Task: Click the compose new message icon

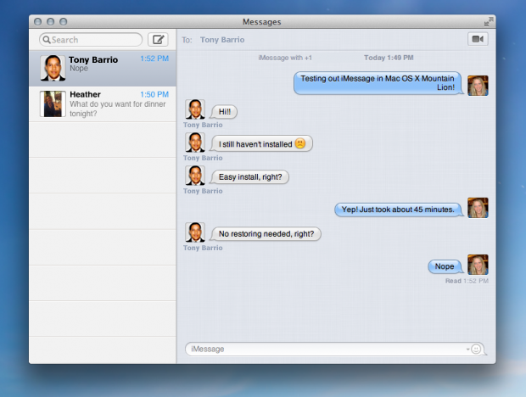Action: point(158,40)
